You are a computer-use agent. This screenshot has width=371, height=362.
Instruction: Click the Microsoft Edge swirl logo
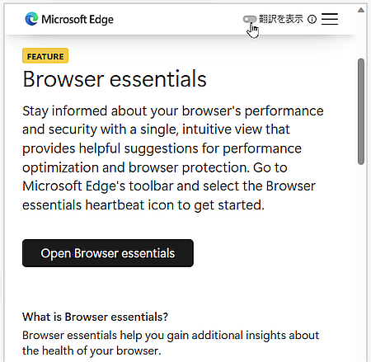pyautogui.click(x=31, y=19)
